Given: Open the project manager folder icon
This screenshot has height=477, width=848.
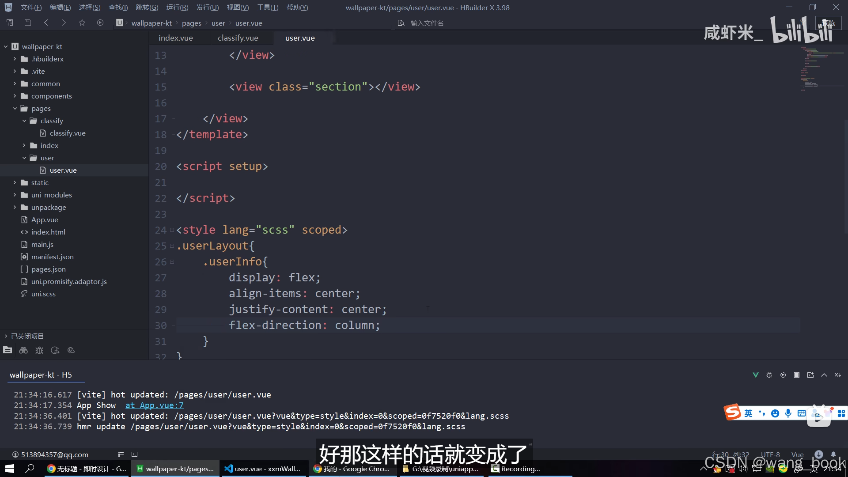Looking at the screenshot, I should click(x=8, y=350).
